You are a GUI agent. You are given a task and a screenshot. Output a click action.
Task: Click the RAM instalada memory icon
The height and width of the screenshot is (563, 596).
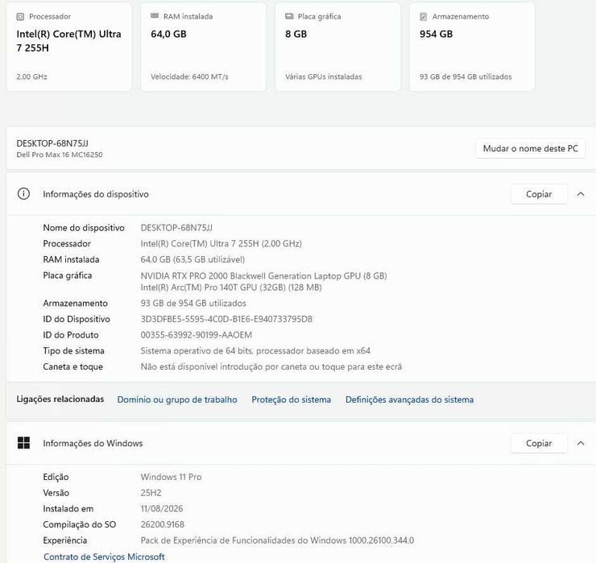(155, 16)
